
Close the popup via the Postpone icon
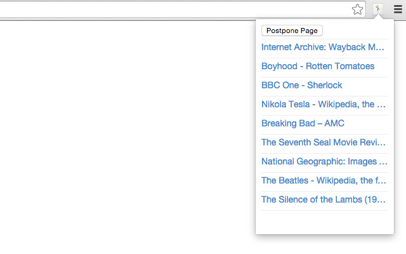[x=378, y=9]
